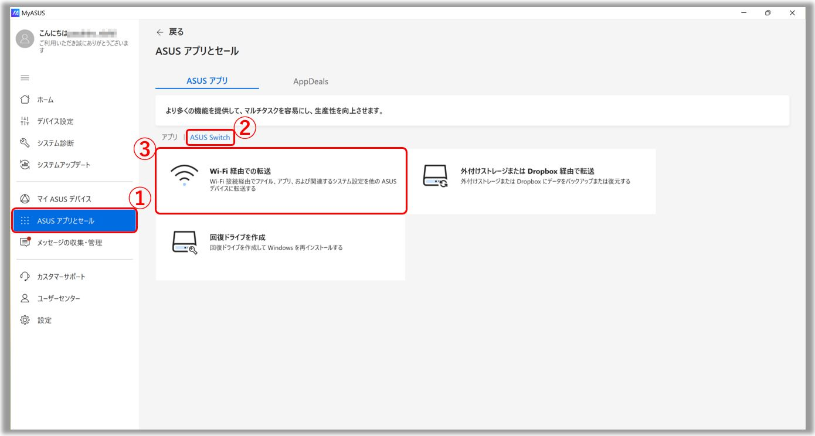
Task: Click the gear icon for 設定
Action: point(25,320)
